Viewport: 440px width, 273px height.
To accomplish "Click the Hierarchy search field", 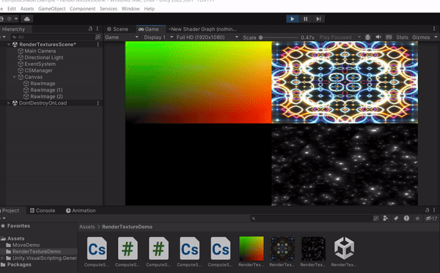I will (53, 37).
